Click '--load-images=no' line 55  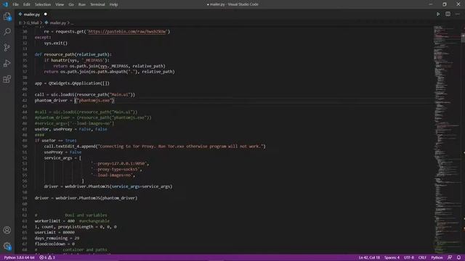[113, 175]
